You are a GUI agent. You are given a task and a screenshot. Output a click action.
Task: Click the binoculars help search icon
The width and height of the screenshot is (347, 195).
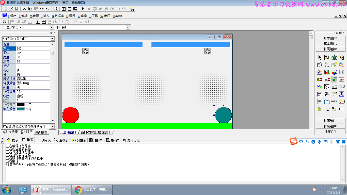tap(132, 9)
